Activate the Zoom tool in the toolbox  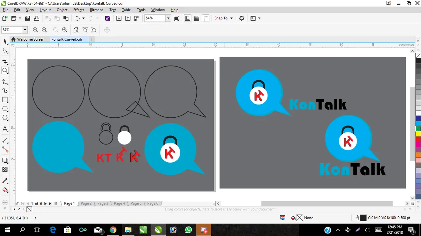point(5,70)
